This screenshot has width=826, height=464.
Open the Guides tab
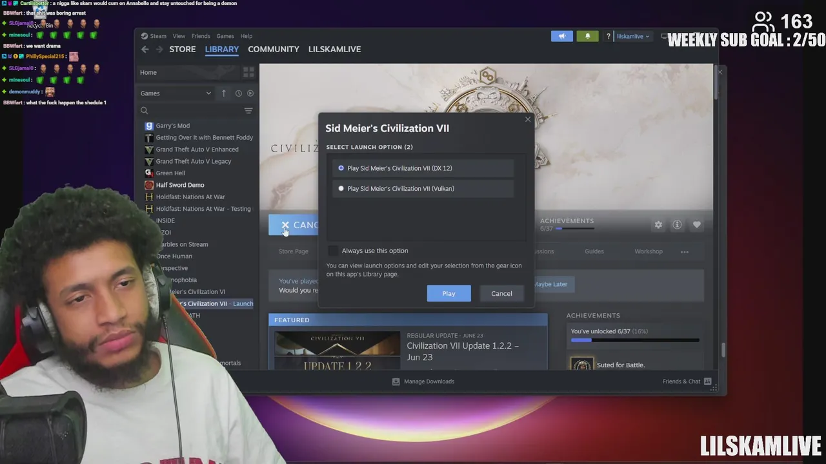[594, 251]
